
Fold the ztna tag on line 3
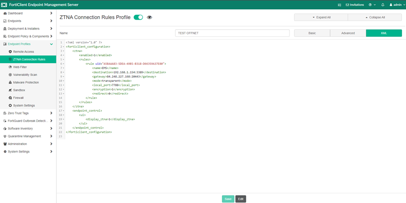pyautogui.click(x=64, y=51)
